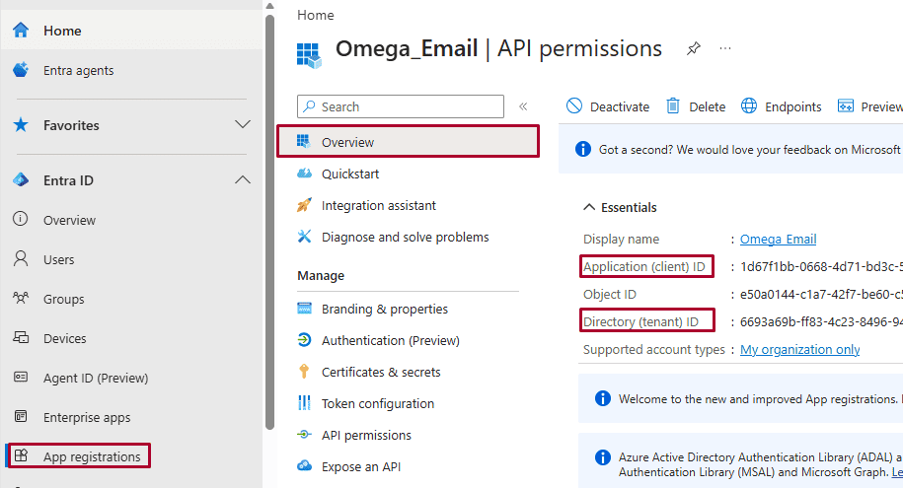Click the Certificates & secrets key icon

(304, 372)
